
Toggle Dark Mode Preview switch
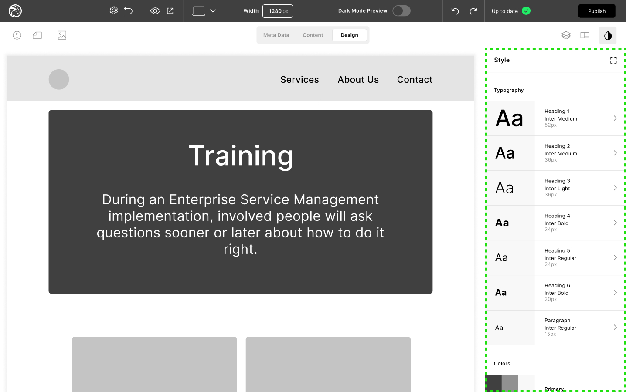[401, 11]
